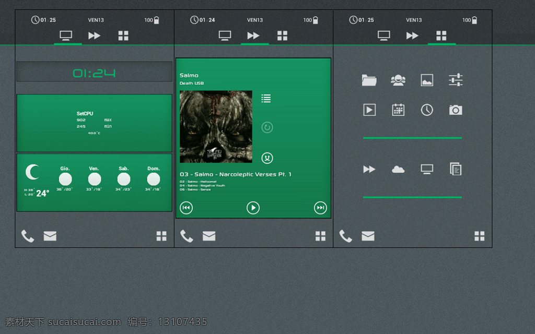Click the status bar clock in left panel

click(43, 20)
